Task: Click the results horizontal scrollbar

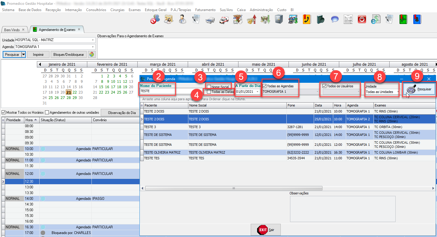Action: [x=233, y=188]
